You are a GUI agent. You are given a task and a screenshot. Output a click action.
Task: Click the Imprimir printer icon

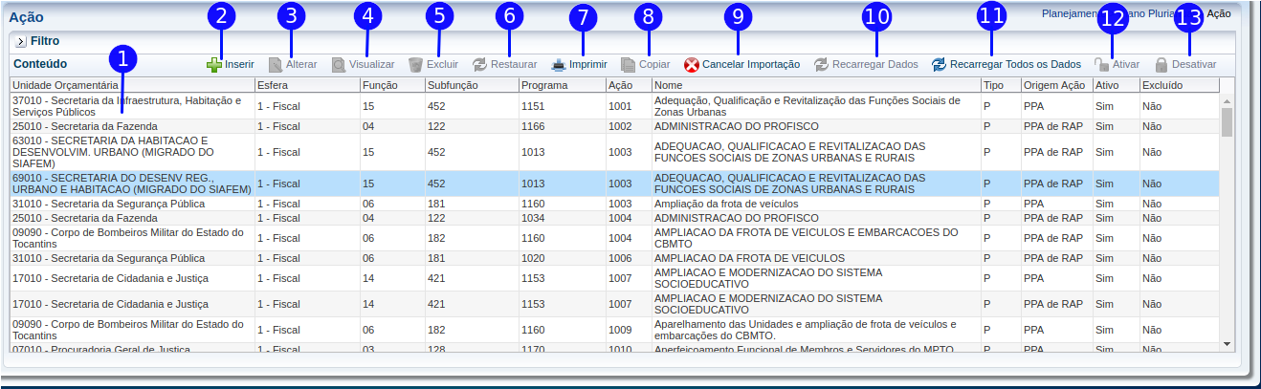(559, 65)
